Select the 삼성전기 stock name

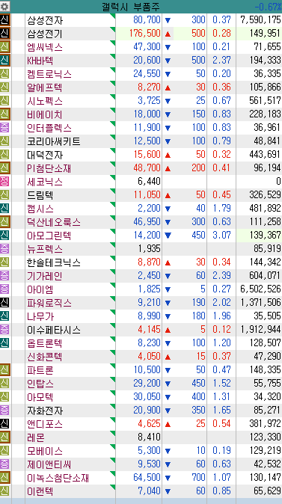[x=45, y=34]
